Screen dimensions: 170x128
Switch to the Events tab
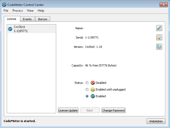coord(27,19)
